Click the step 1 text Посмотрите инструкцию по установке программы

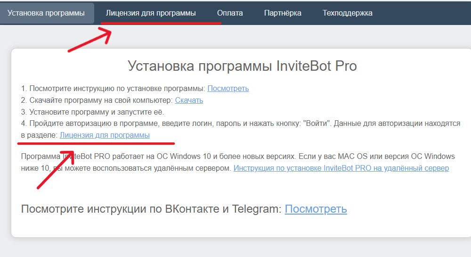click(x=113, y=88)
